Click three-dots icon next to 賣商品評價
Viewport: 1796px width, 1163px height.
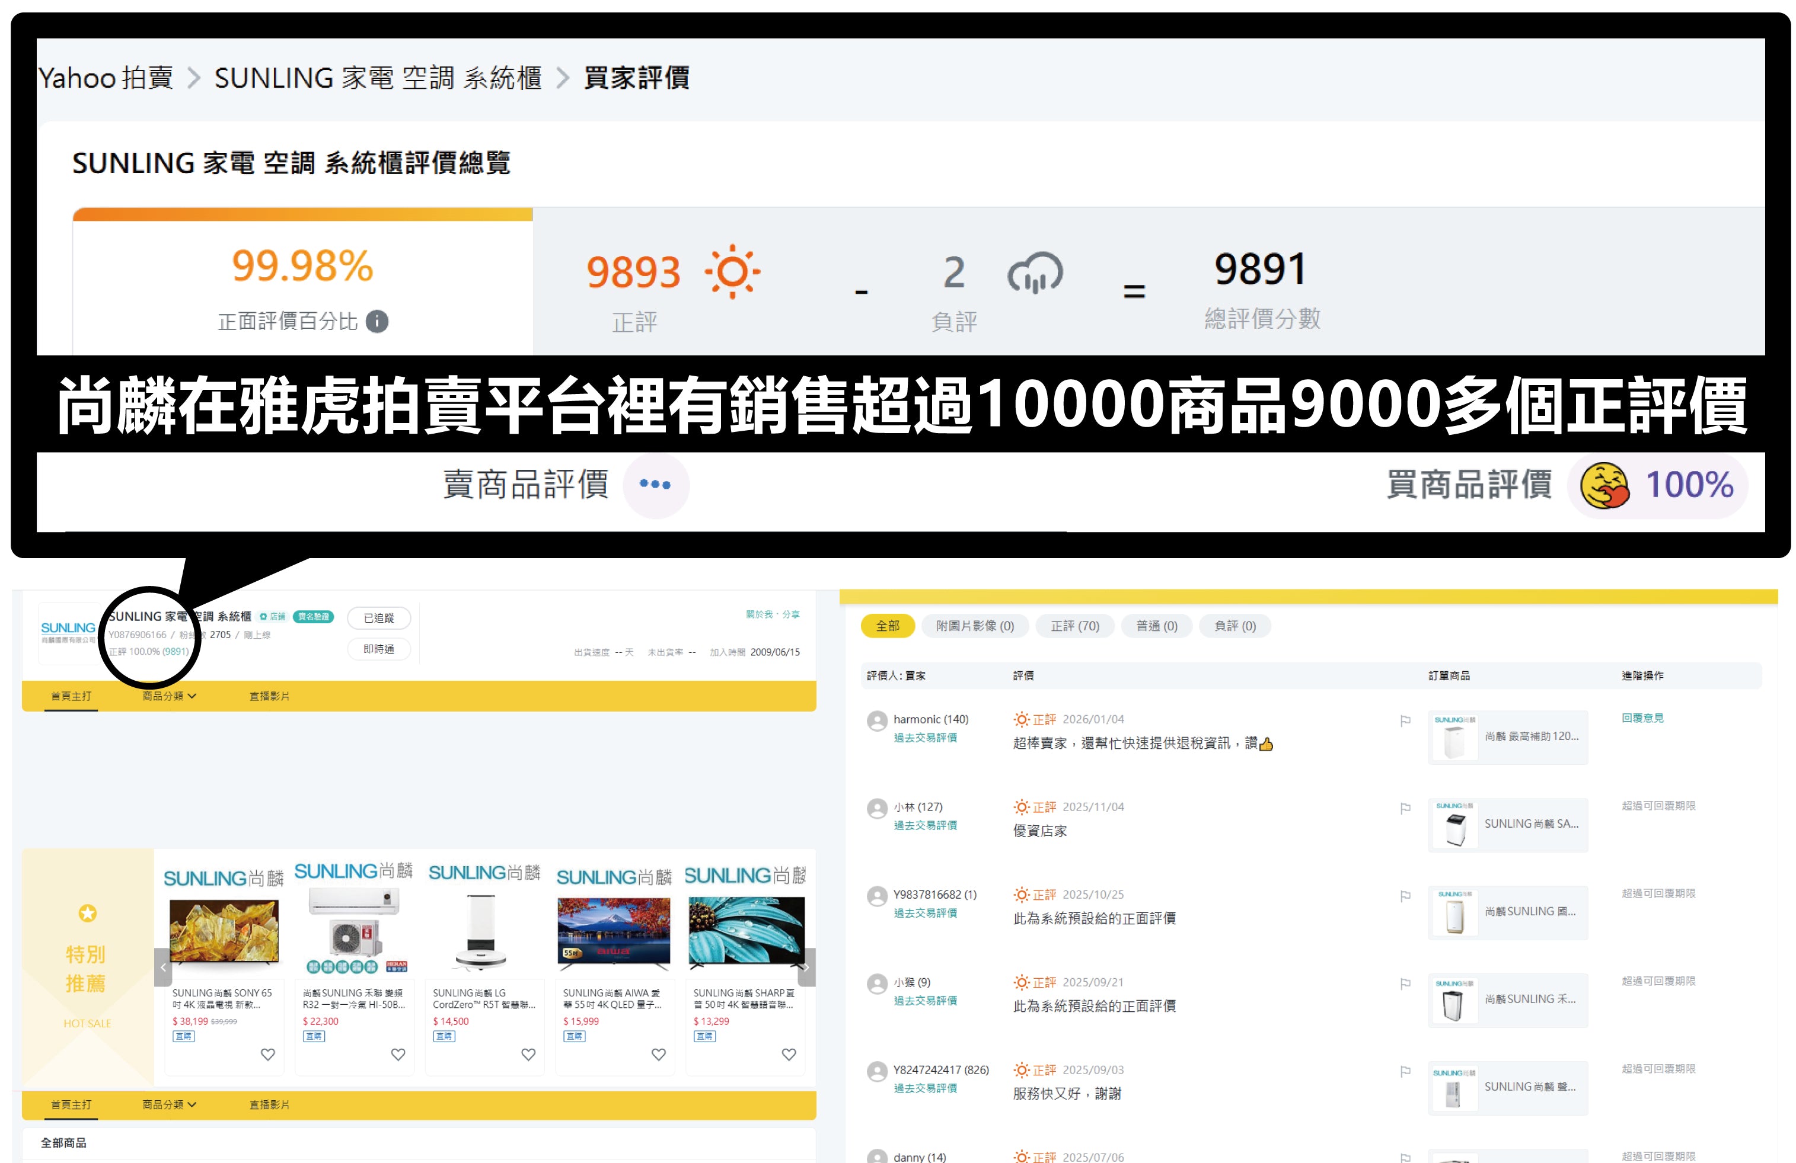[x=655, y=485]
